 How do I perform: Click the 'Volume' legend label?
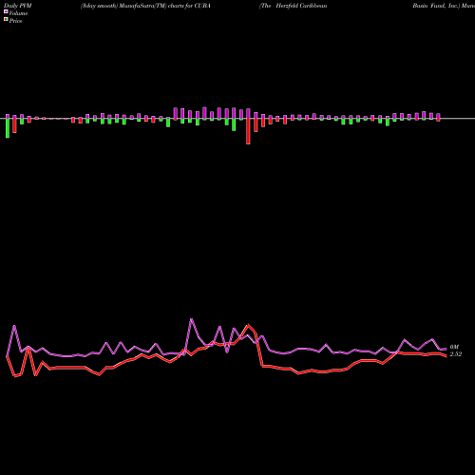coord(18,13)
